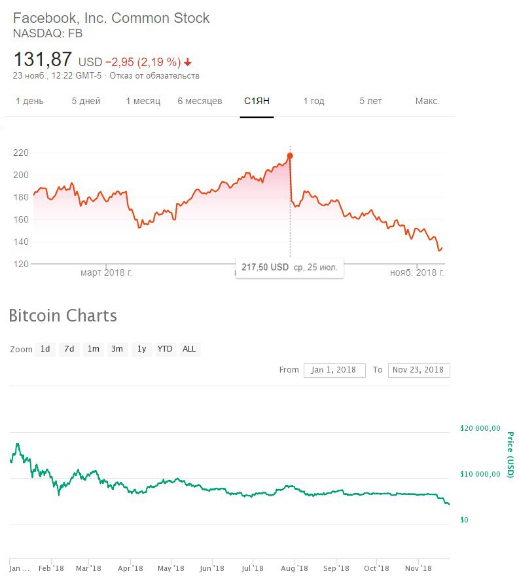Click the red peak marker on the Facebook chart

click(x=290, y=156)
